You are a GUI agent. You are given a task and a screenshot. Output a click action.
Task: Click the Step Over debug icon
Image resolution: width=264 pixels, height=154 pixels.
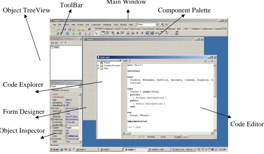click(89, 34)
